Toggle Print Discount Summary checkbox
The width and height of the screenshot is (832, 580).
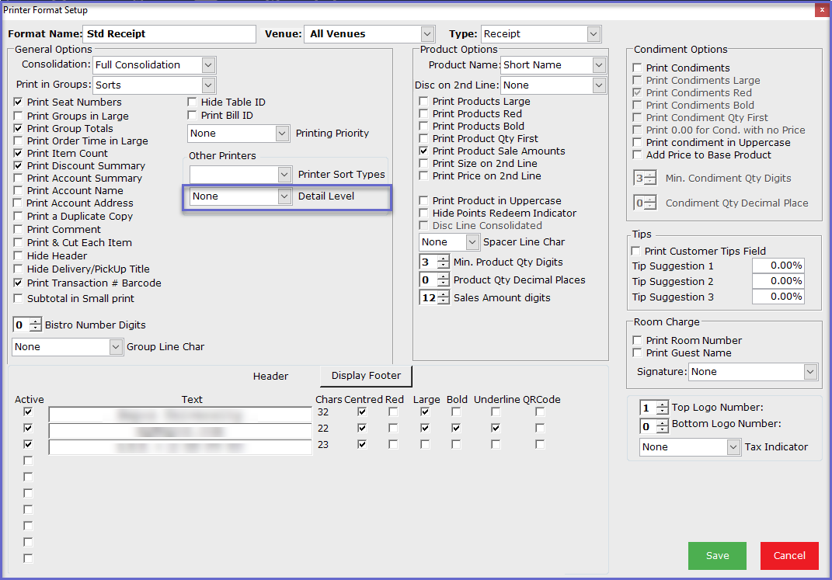pos(18,165)
